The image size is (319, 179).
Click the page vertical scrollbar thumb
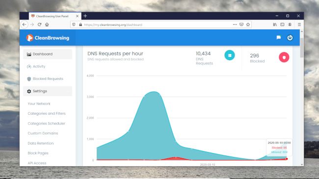(302, 48)
